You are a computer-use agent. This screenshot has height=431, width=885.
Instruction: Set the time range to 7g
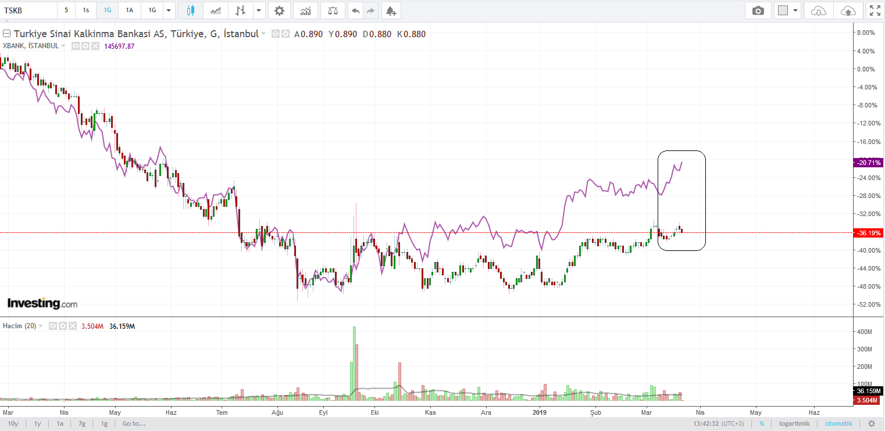pos(82,423)
